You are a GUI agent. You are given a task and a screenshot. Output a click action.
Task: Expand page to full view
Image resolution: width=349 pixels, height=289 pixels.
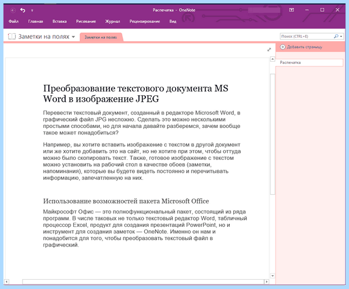pyautogui.click(x=269, y=49)
